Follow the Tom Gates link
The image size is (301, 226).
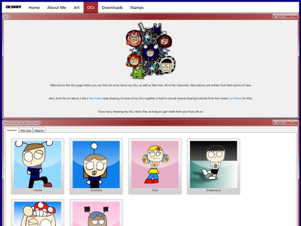pyautogui.click(x=95, y=98)
